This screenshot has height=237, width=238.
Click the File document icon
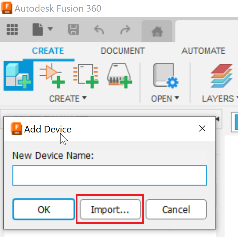pos(38,30)
